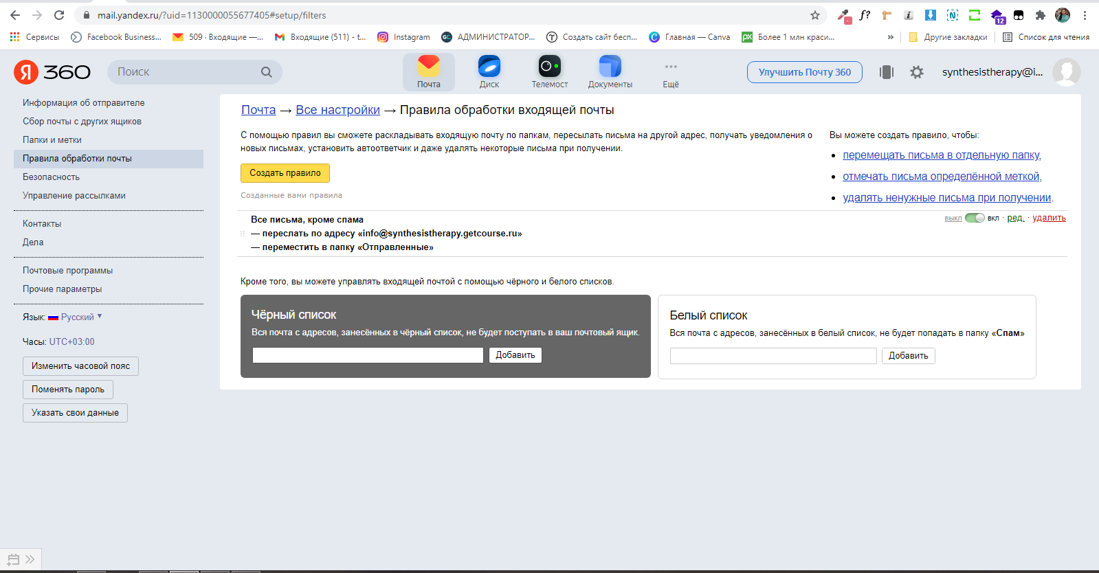
Task: Click the theme picker icon beside gear
Action: click(887, 72)
